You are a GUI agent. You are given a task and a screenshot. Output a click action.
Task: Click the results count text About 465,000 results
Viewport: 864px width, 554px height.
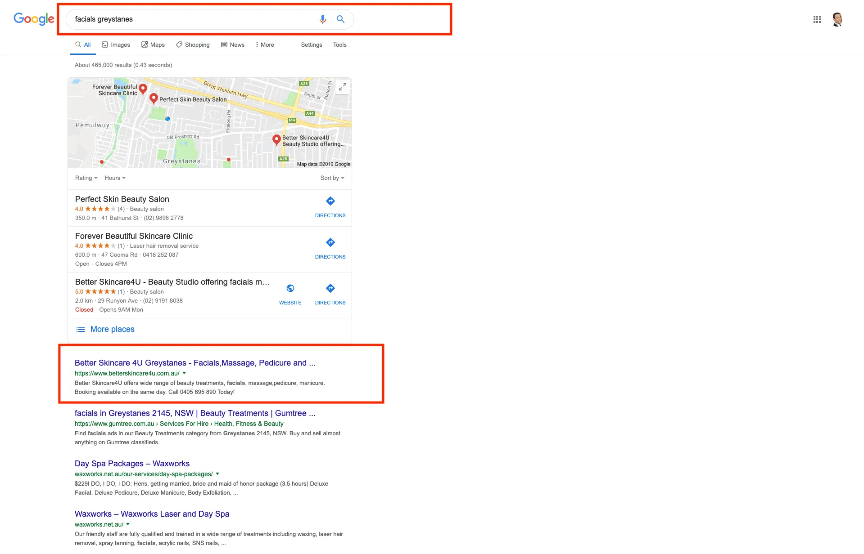coord(123,65)
